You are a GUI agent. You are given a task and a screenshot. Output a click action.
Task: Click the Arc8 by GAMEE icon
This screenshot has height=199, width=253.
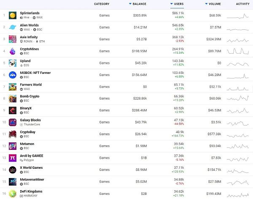point(13,158)
